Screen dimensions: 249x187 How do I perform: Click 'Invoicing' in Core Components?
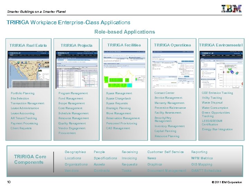point(129,158)
